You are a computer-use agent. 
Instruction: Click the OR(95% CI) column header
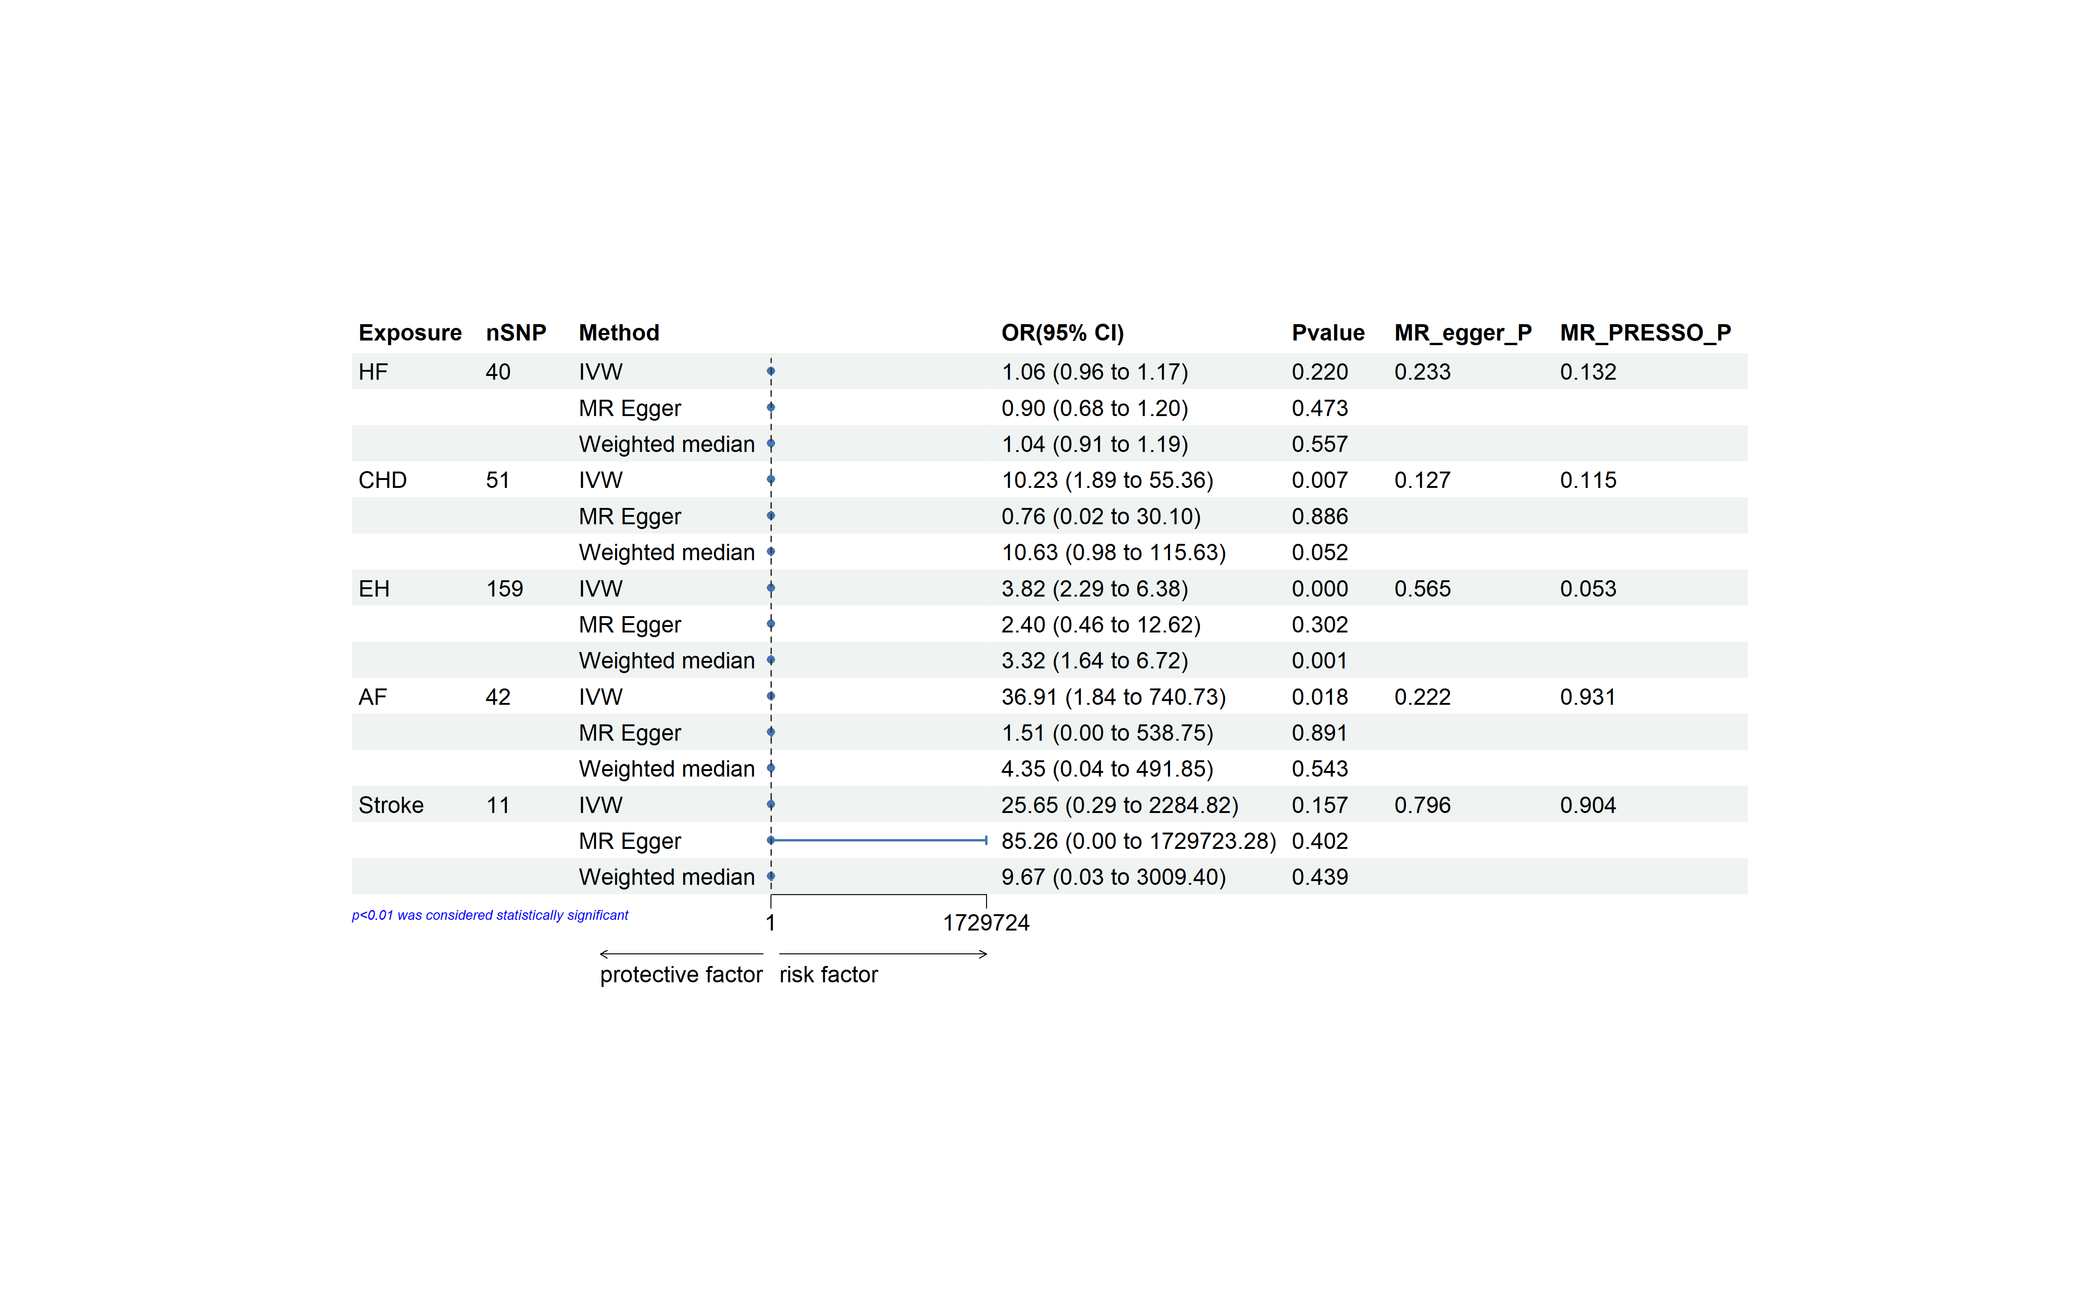coord(1062,333)
